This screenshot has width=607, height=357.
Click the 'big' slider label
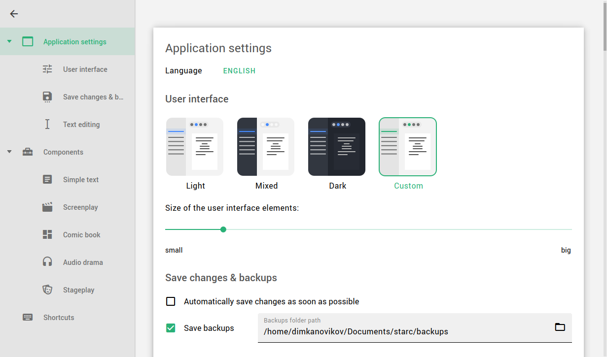click(x=566, y=250)
